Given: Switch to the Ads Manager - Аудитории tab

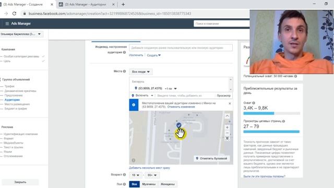Looking at the screenshot, I should (85, 5).
